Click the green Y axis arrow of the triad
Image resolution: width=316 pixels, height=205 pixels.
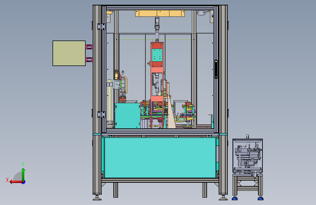click(23, 174)
